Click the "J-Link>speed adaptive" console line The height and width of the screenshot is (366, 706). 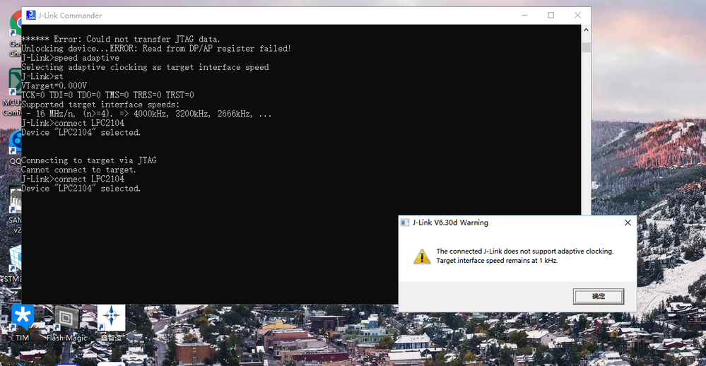pos(70,58)
